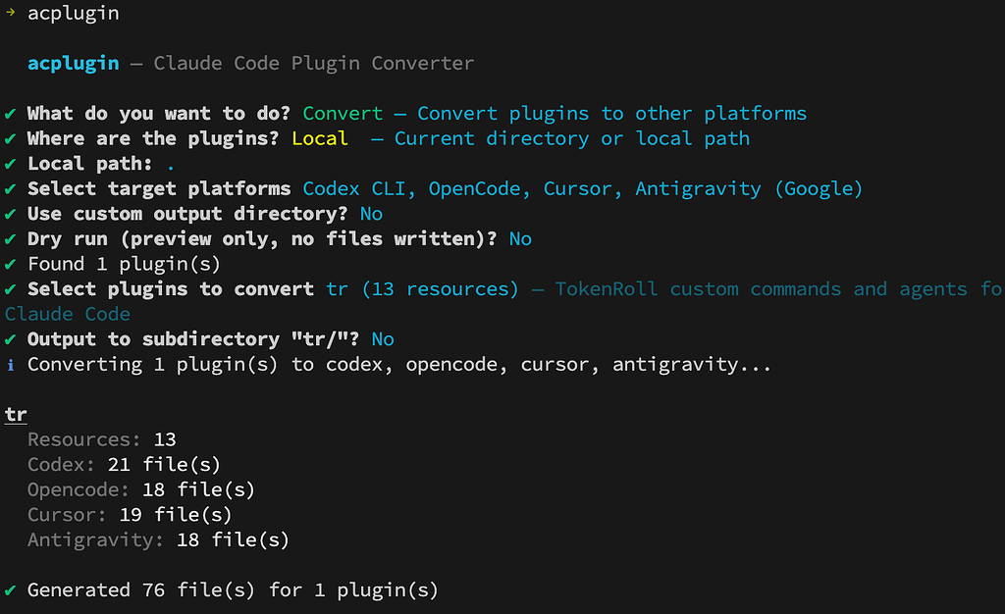This screenshot has height=614, width=1005.
Task: Click 'Generated 76 file(s) for 1 plugin(s)' line
Action: (233, 589)
